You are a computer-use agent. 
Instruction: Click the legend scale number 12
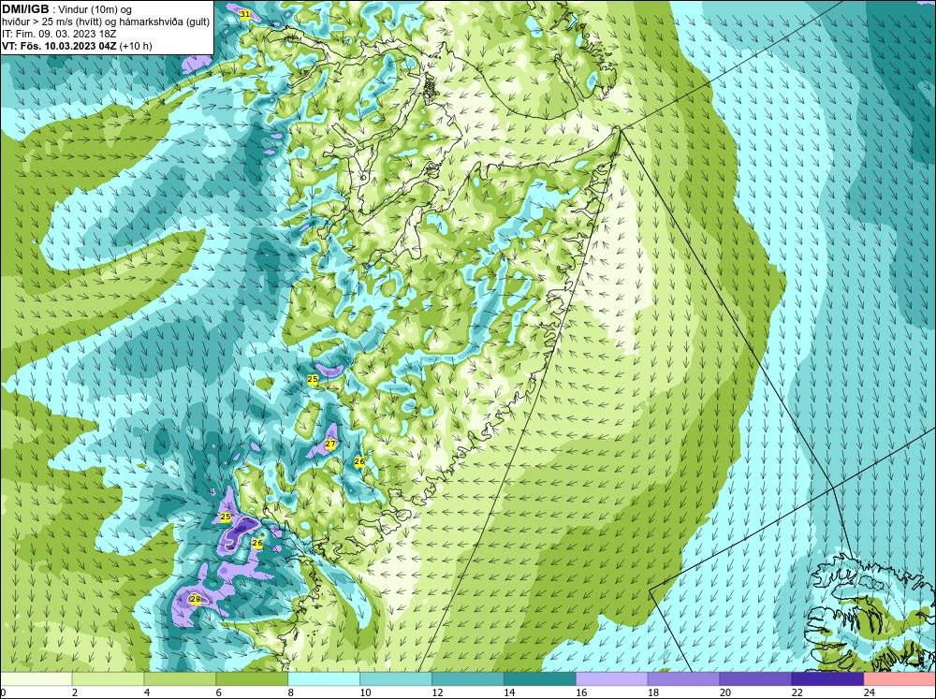pos(437,692)
